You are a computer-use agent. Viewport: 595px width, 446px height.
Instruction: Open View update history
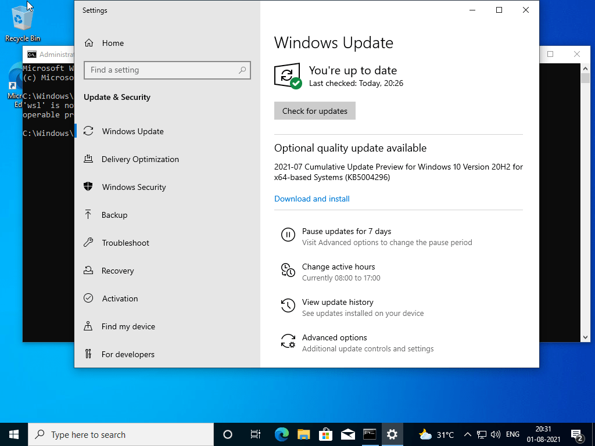pos(338,303)
